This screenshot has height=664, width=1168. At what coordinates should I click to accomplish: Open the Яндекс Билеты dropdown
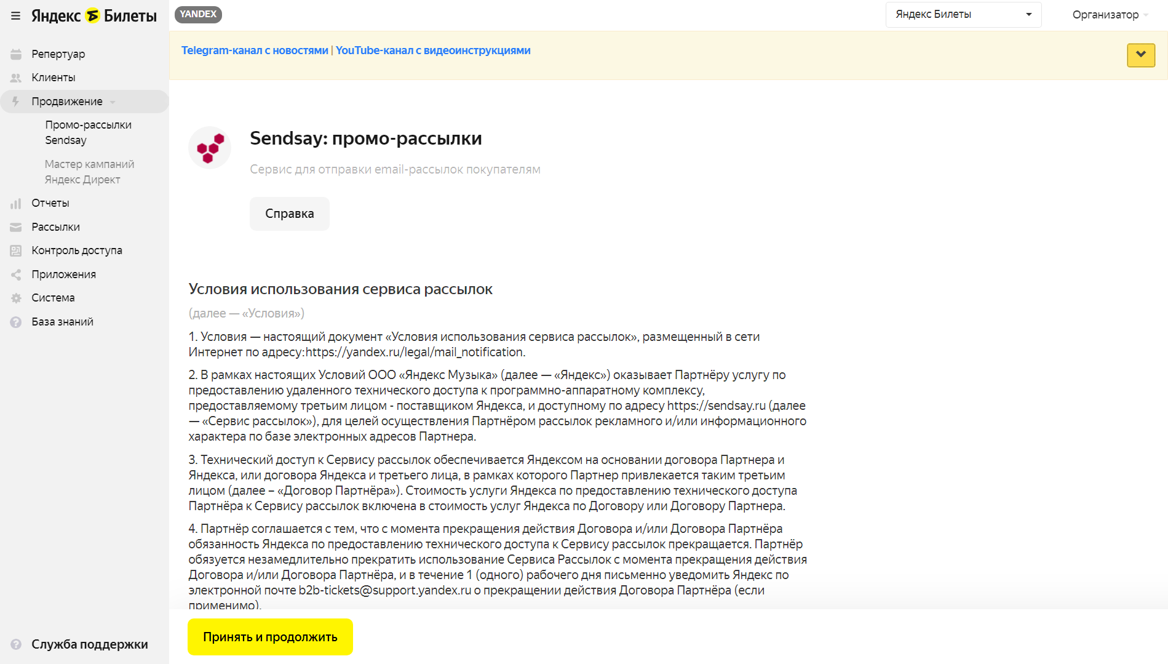pyautogui.click(x=963, y=15)
